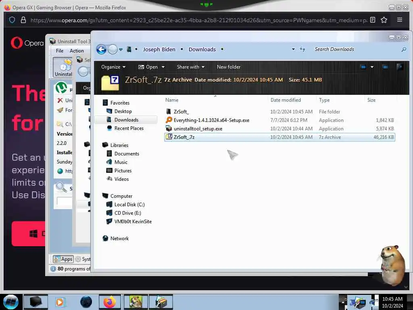This screenshot has width=413, height=310.
Task: Open the Action menu in Uninstall Tool
Action: tap(76, 50)
